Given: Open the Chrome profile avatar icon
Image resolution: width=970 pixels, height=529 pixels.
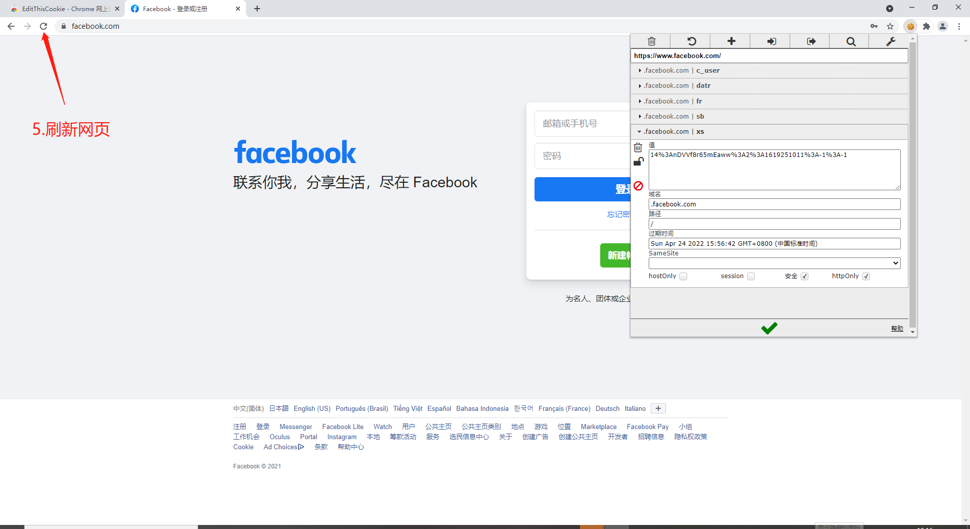Looking at the screenshot, I should (943, 26).
